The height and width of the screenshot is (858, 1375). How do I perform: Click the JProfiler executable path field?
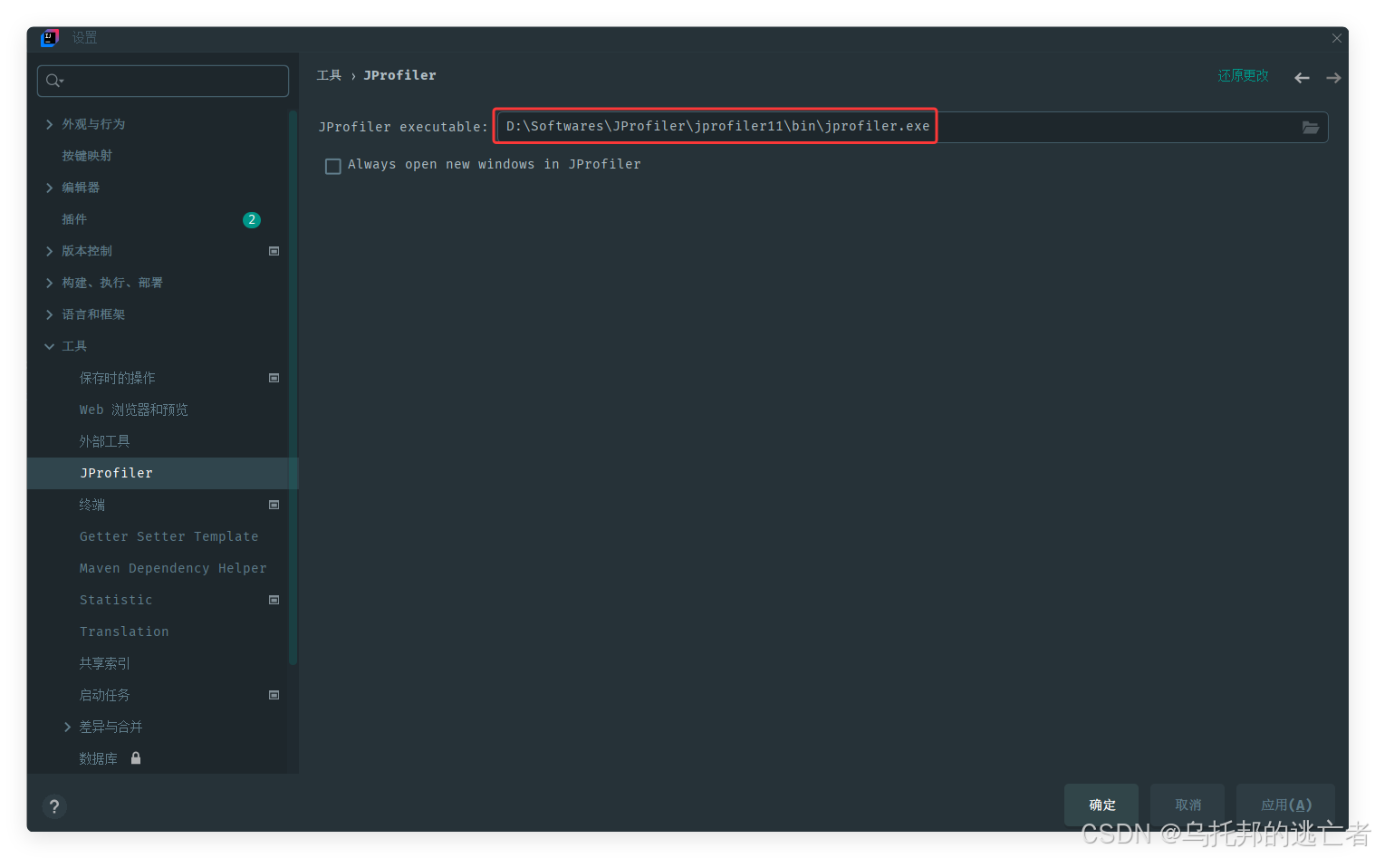point(912,127)
